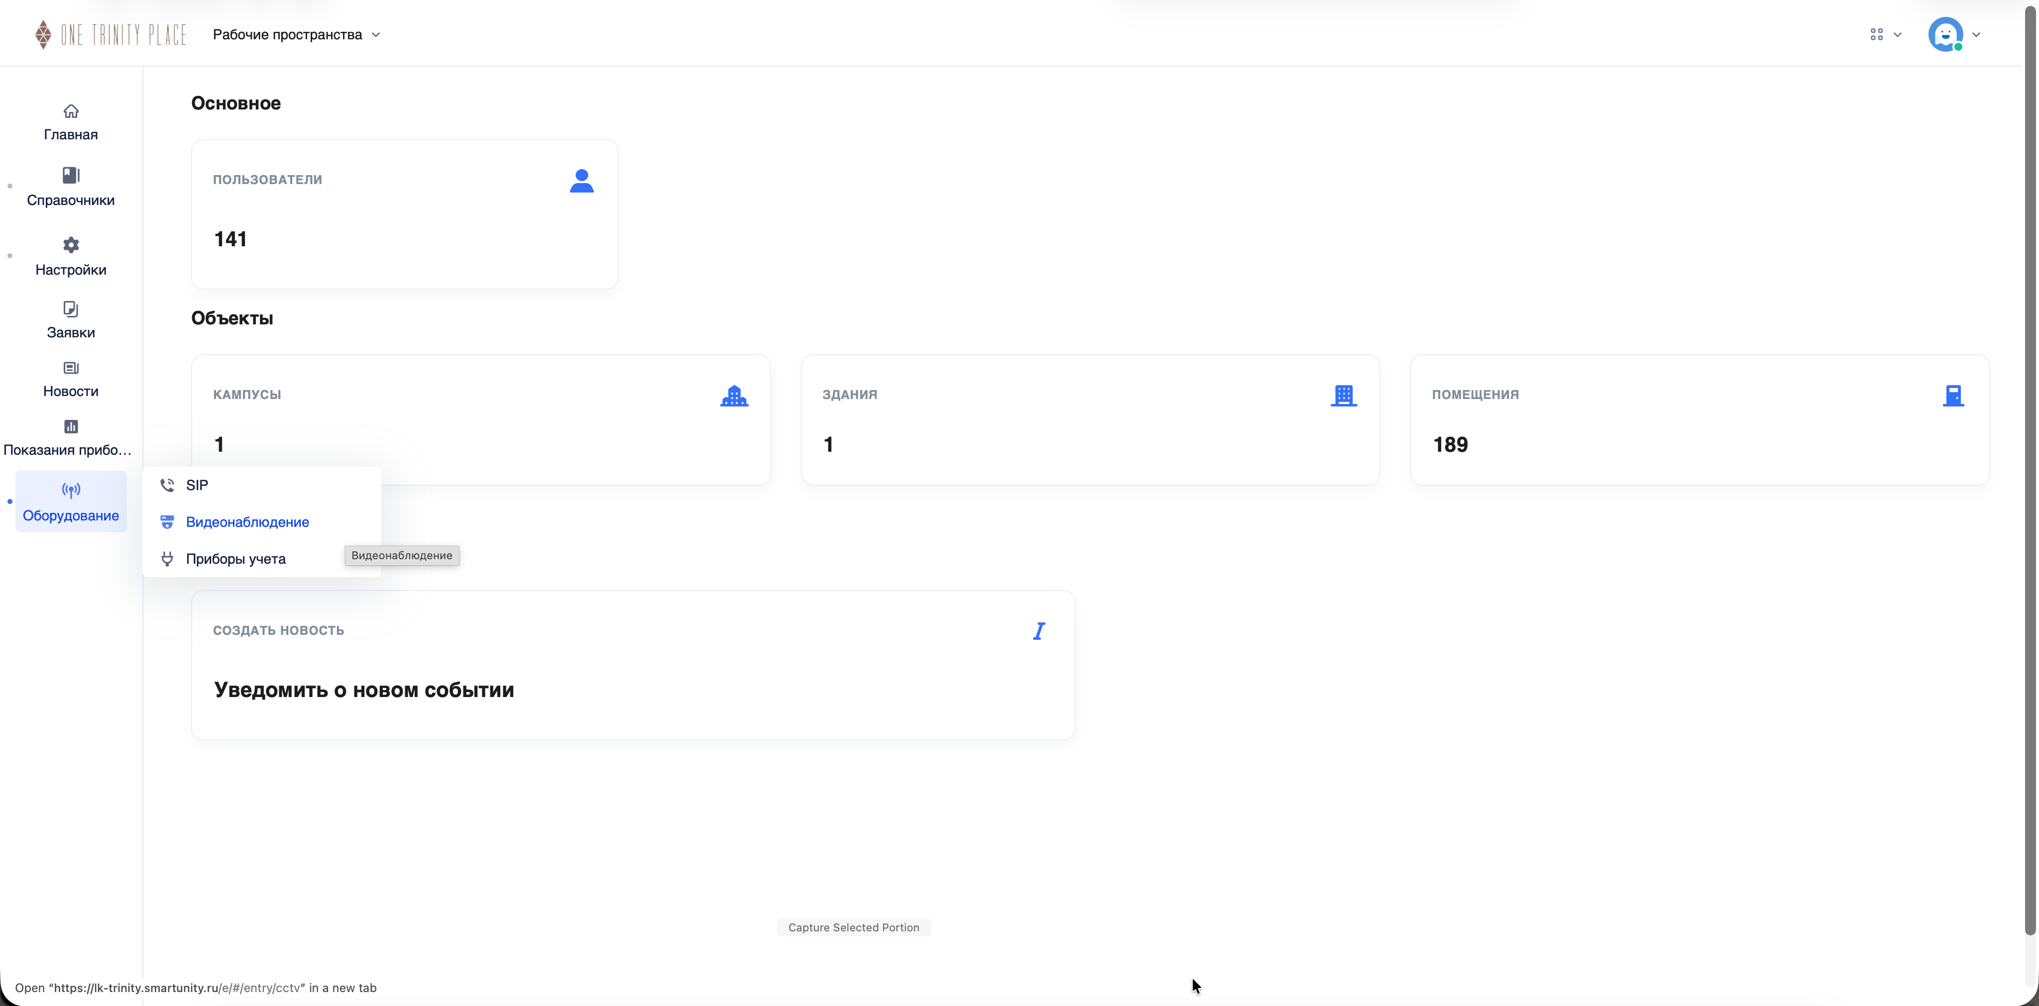This screenshot has width=2039, height=1006.
Task: Select Оборудование antenna icon
Action: (x=71, y=491)
